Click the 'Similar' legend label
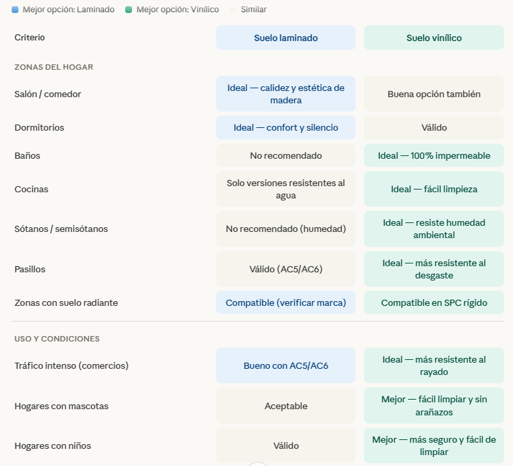 [x=253, y=10]
